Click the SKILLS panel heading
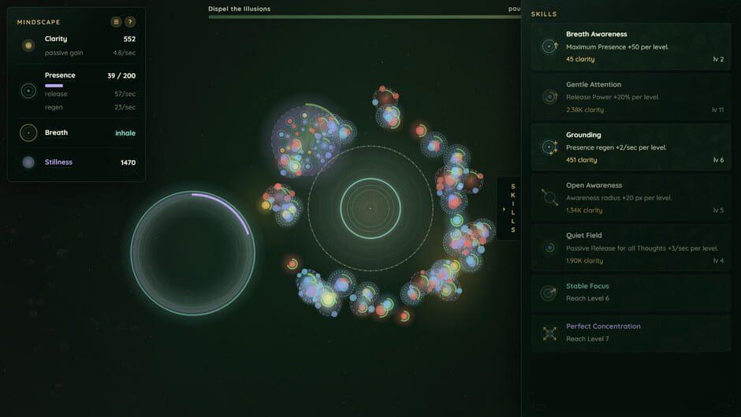Image resolution: width=741 pixels, height=417 pixels. 544,14
